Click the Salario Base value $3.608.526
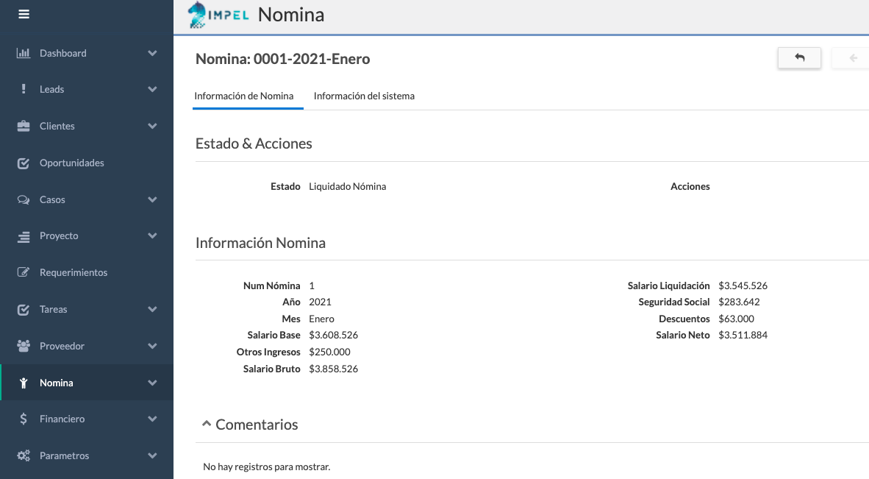This screenshot has width=869, height=479. (x=334, y=335)
